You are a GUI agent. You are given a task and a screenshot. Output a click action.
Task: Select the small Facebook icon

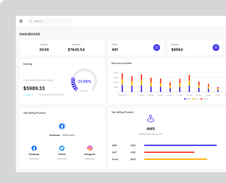(34, 148)
